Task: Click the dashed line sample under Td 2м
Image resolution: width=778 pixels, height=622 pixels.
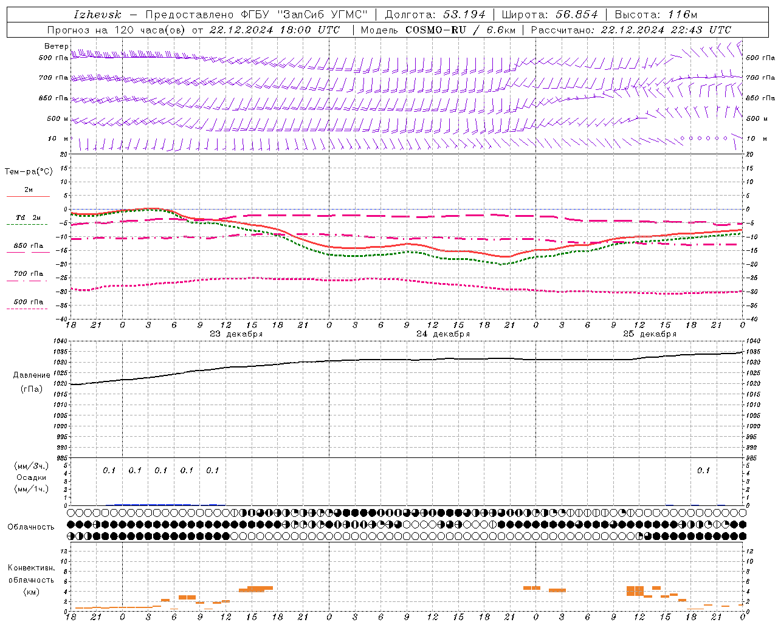Action: coord(27,225)
